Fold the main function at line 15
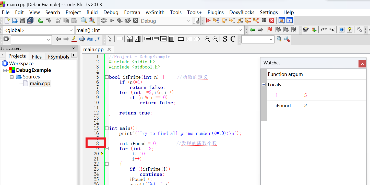 (107, 128)
